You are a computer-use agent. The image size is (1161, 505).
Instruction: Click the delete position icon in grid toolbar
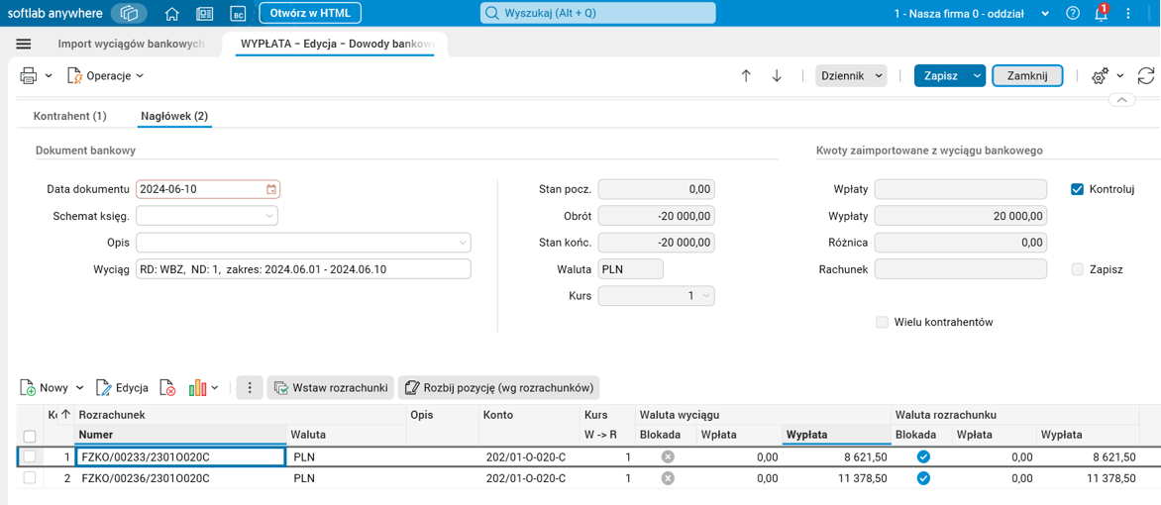point(168,387)
